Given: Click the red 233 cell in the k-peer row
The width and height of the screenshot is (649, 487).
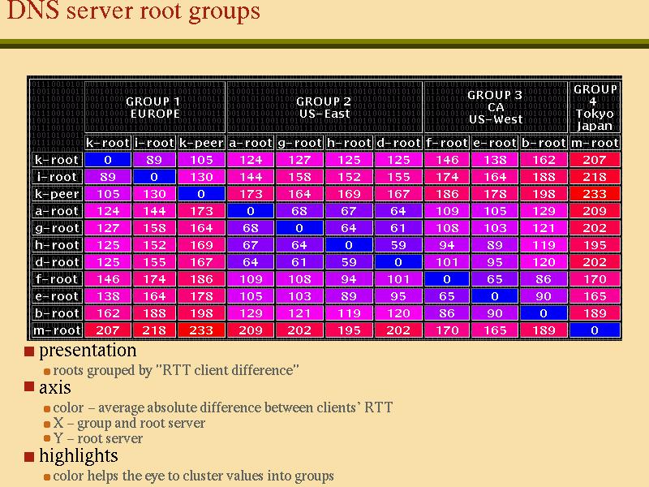Looking at the screenshot, I should pyautogui.click(x=595, y=194).
